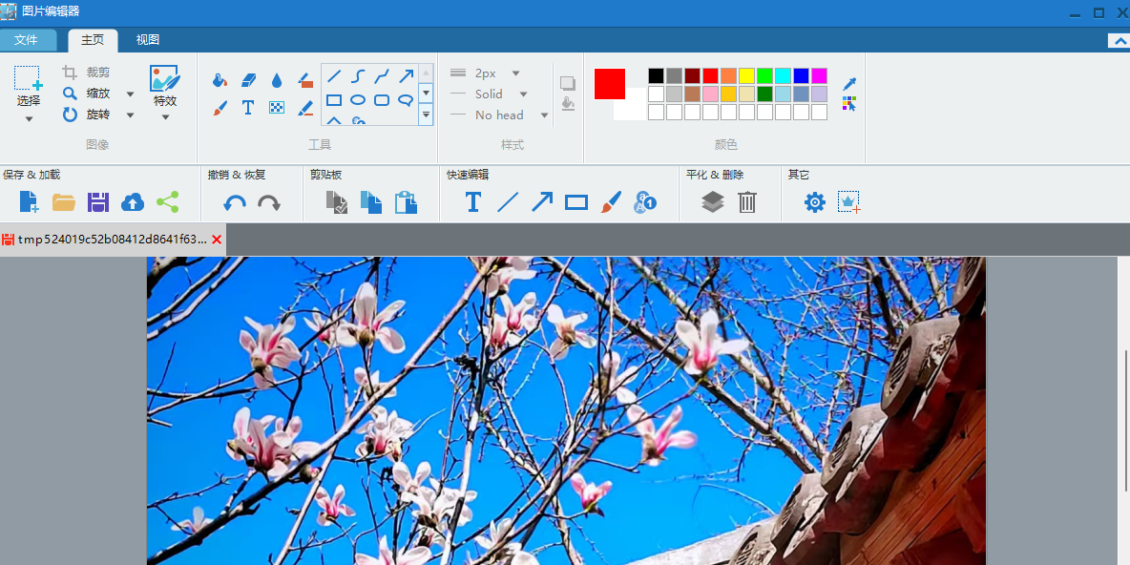The height and width of the screenshot is (565, 1130).
Task: Select the Brush tool
Action: 220,107
